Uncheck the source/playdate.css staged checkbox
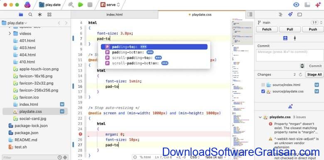This screenshot has width=324, height=160. (x=263, y=91)
